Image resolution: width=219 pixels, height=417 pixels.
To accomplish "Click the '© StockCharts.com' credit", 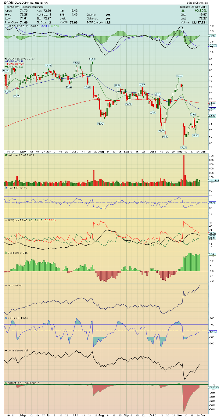I will tap(197, 3).
